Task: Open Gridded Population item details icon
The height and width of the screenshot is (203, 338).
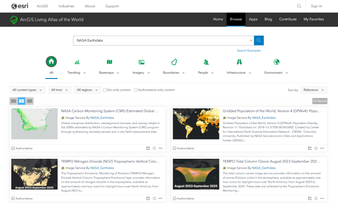Action: pos(310,148)
